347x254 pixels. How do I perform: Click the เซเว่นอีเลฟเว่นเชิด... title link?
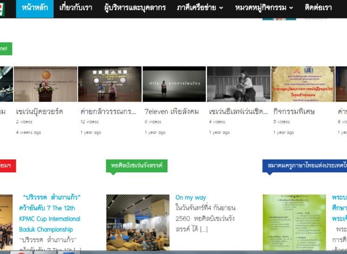click(238, 112)
